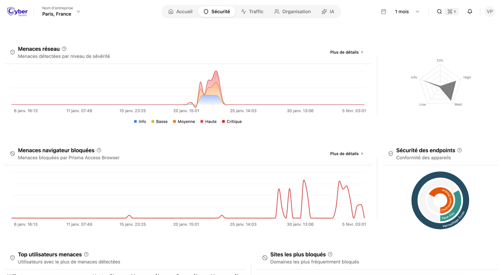Open the VP user avatar
This screenshot has height=275, width=501.
click(489, 12)
